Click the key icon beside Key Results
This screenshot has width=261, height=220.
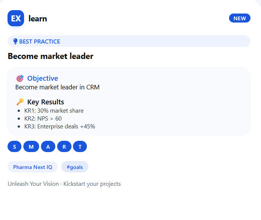[20, 102]
